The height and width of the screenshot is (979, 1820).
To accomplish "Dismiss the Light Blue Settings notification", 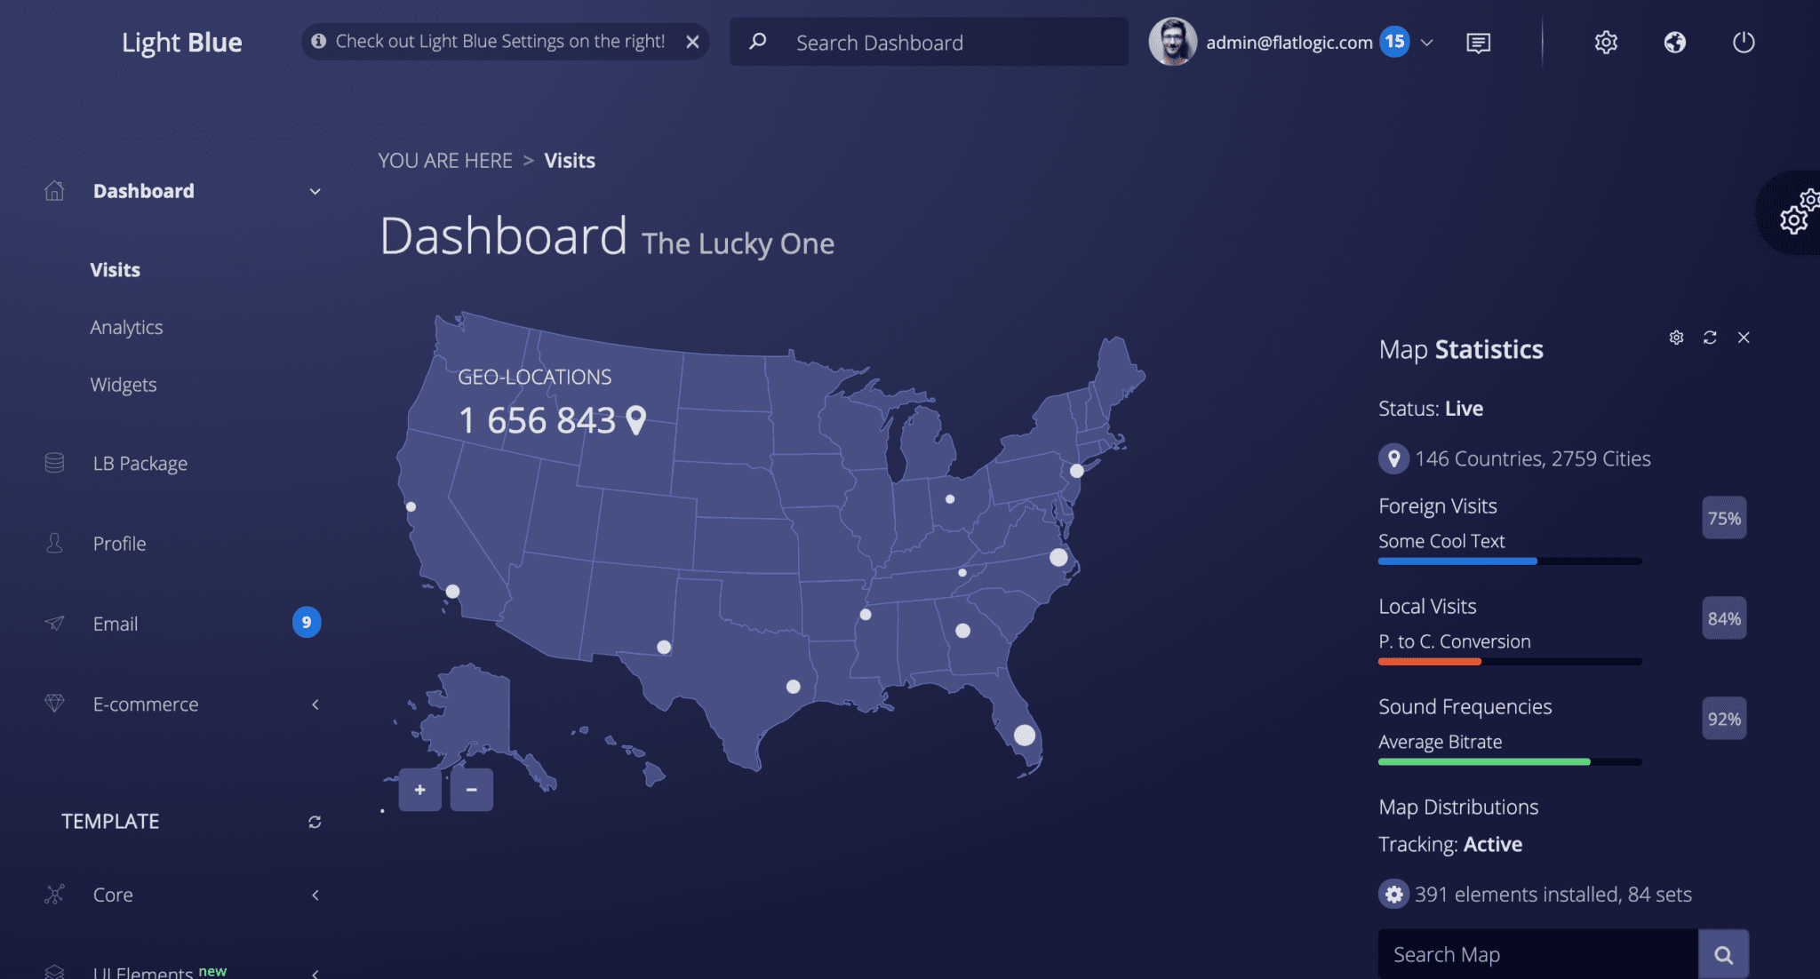I will [x=692, y=42].
